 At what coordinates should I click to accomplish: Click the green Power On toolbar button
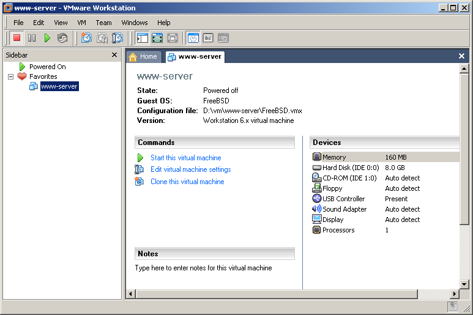[47, 38]
